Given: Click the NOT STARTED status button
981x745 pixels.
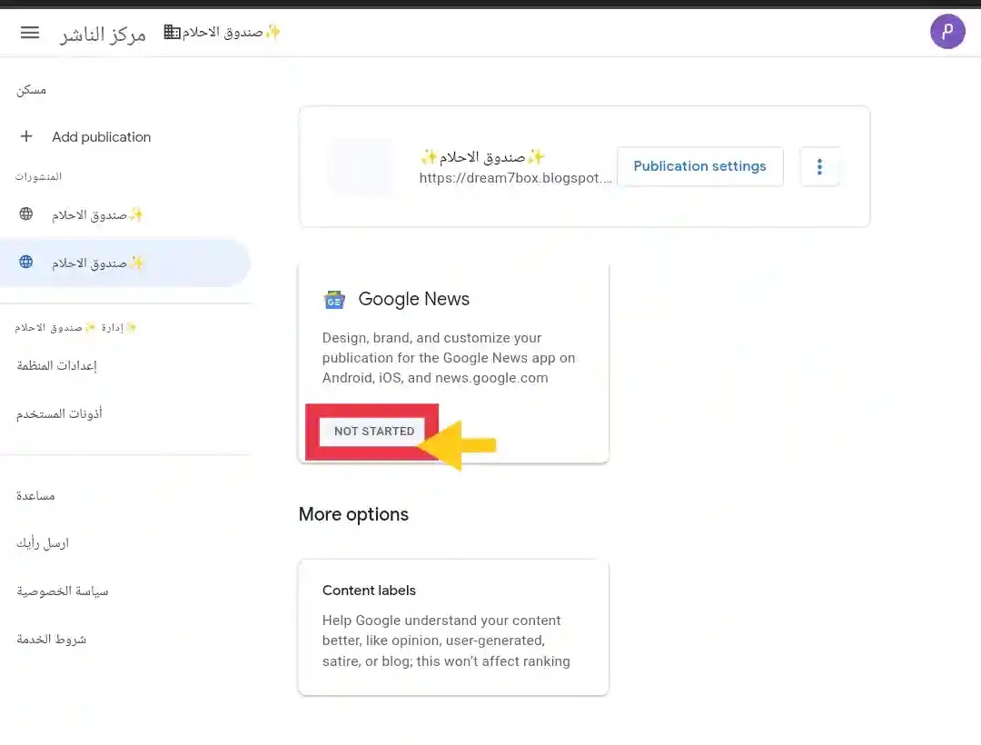Looking at the screenshot, I should pos(373,431).
